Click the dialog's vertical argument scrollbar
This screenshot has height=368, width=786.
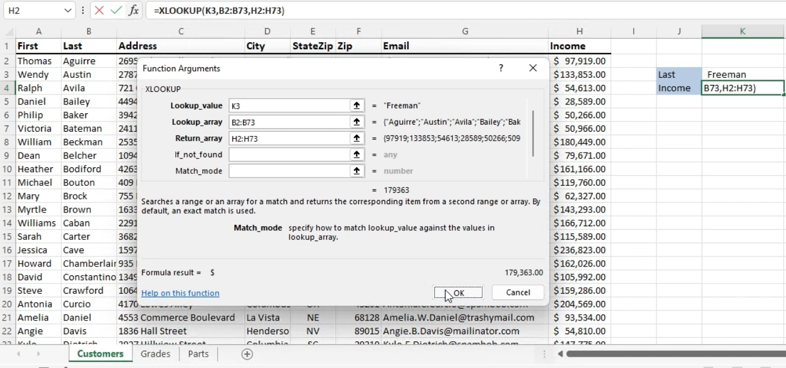coord(533,134)
